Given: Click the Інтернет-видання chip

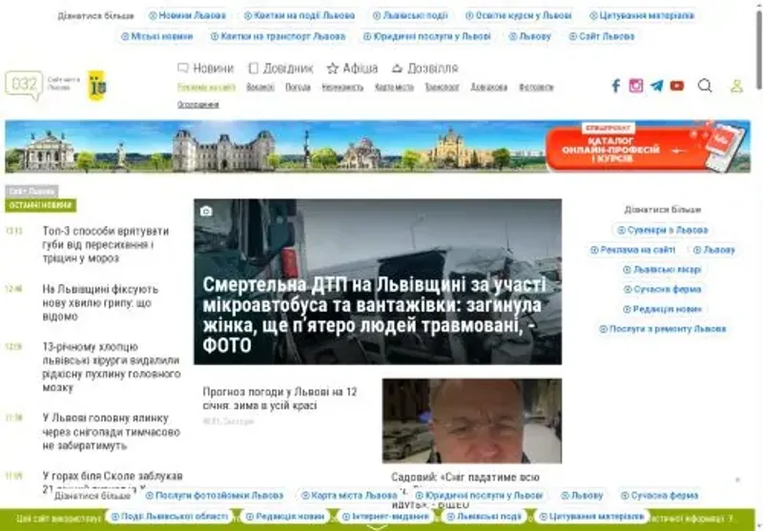Looking at the screenshot, I should click(385, 517).
